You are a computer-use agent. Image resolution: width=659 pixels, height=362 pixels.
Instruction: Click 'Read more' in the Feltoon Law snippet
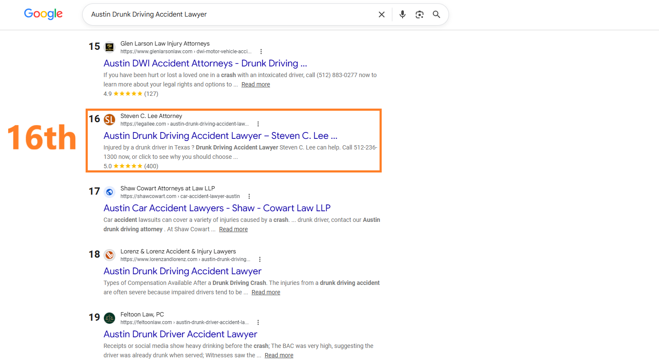click(x=279, y=355)
